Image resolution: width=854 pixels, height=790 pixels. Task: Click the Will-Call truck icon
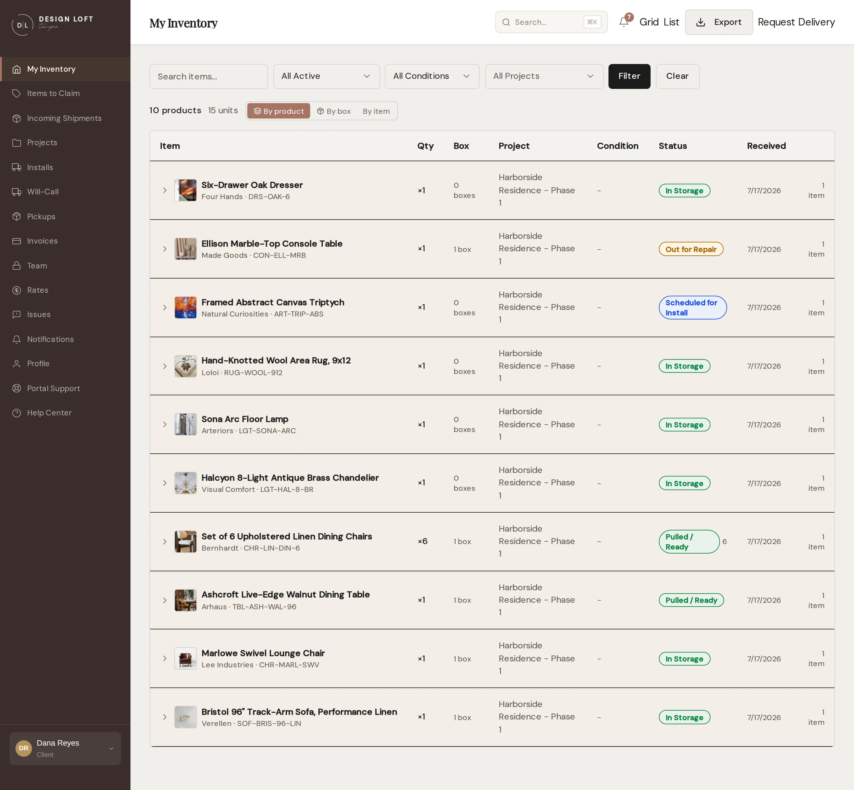coord(17,191)
